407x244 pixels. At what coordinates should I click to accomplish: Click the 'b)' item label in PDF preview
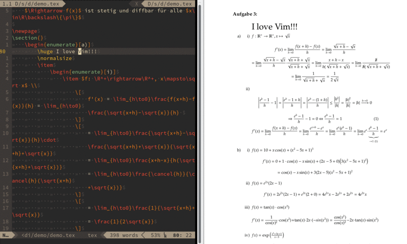239,150
